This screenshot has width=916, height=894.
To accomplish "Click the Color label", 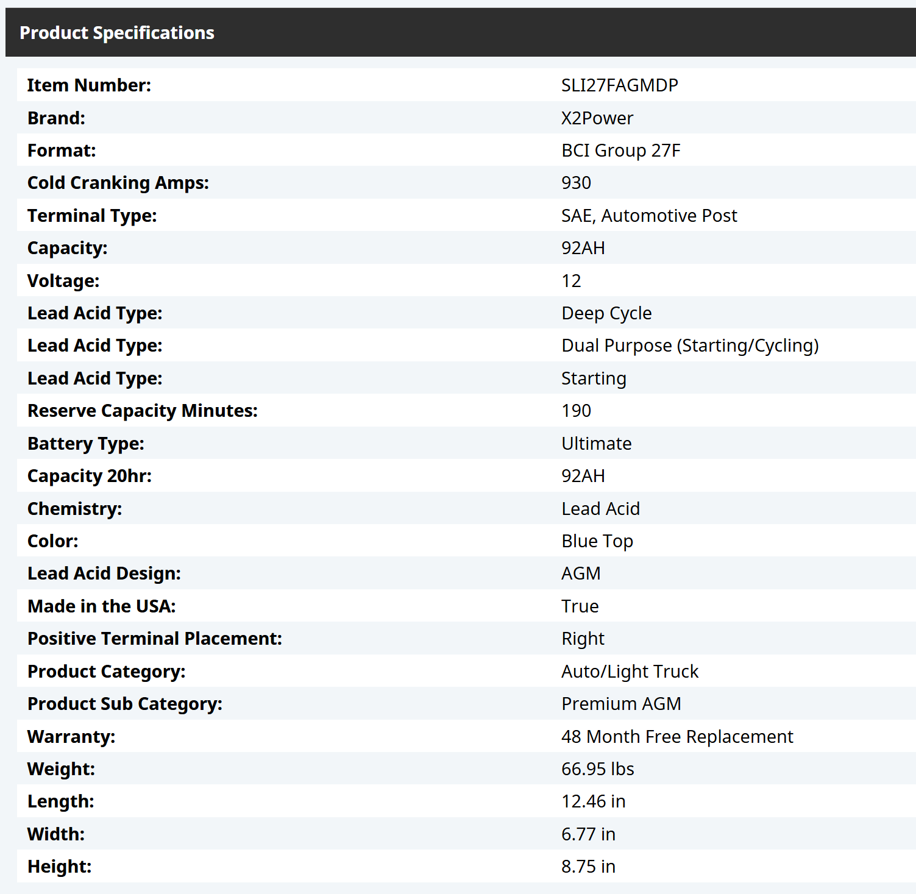I will [x=52, y=541].
